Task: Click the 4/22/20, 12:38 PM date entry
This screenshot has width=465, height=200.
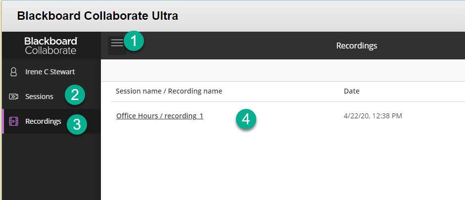Action: [372, 116]
